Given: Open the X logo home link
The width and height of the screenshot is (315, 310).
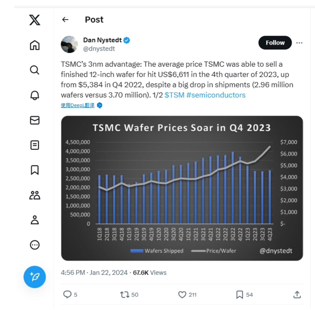Looking at the screenshot, I should 35,20.
